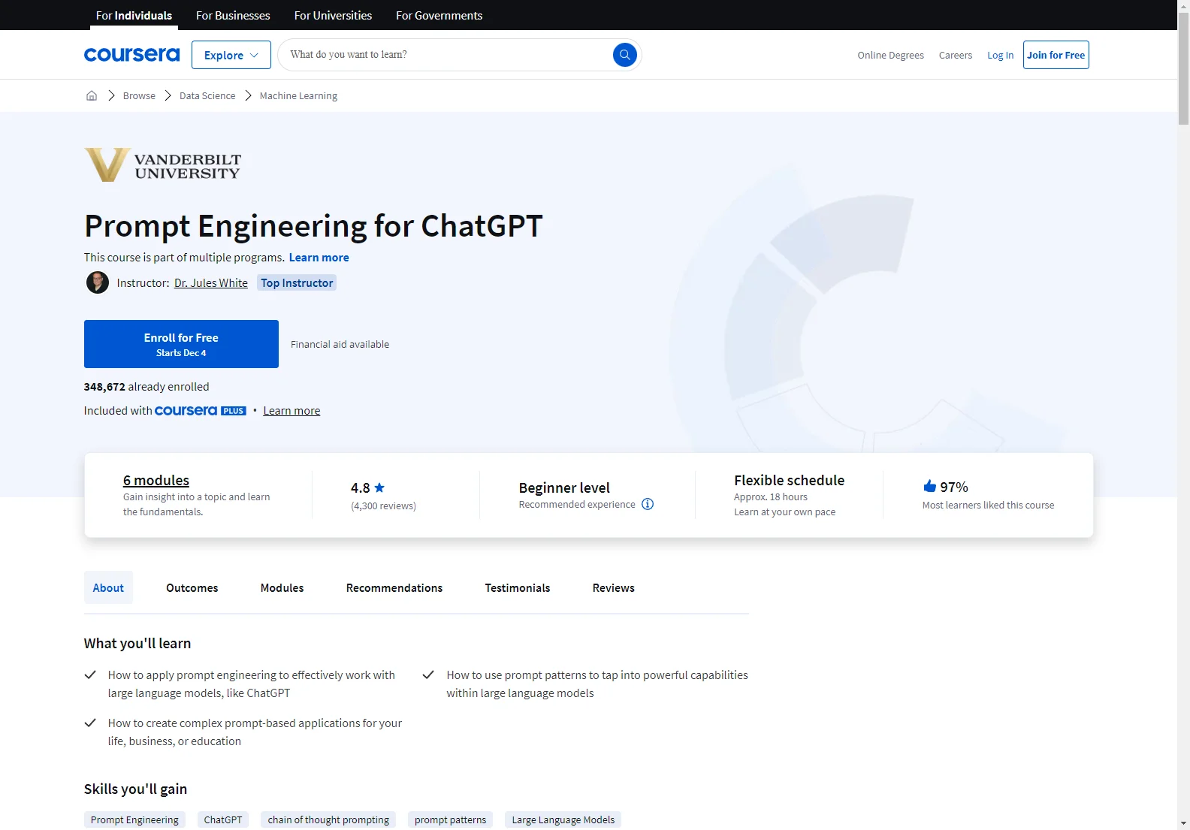Click the blue search magnifier button
The height and width of the screenshot is (830, 1190).
coord(624,55)
